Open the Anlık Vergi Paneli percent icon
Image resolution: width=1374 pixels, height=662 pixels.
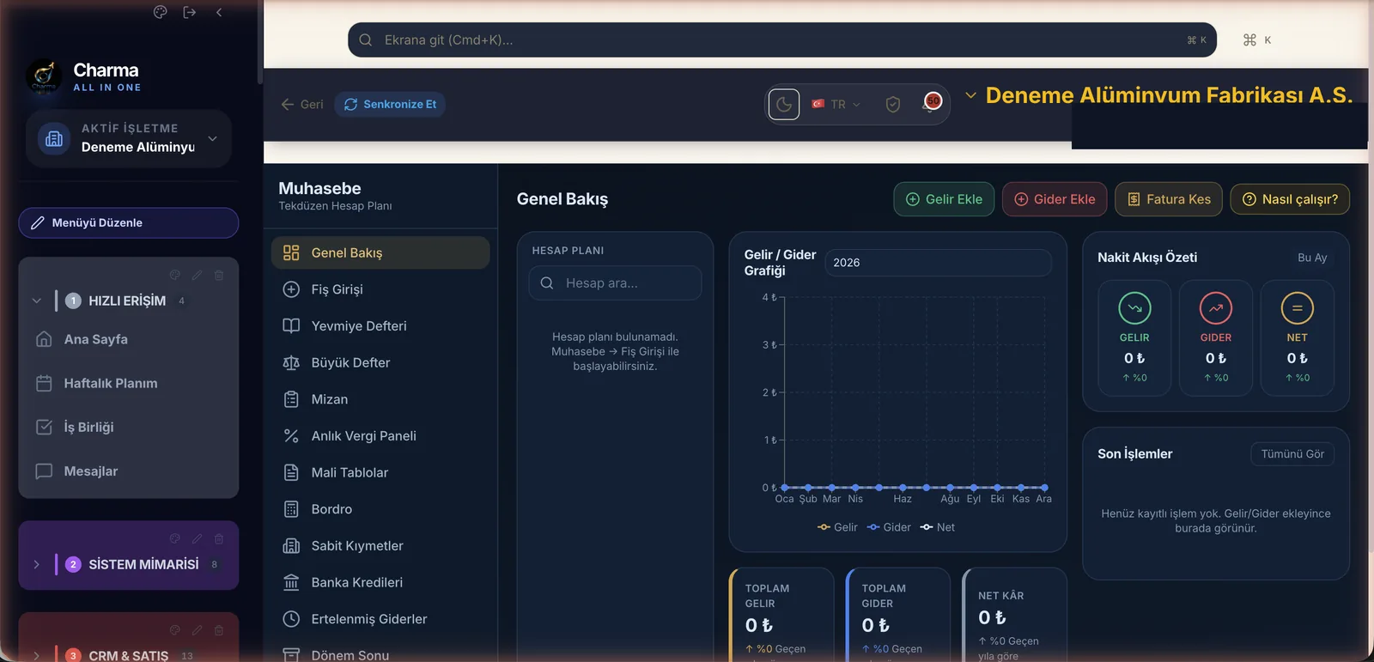(x=291, y=436)
